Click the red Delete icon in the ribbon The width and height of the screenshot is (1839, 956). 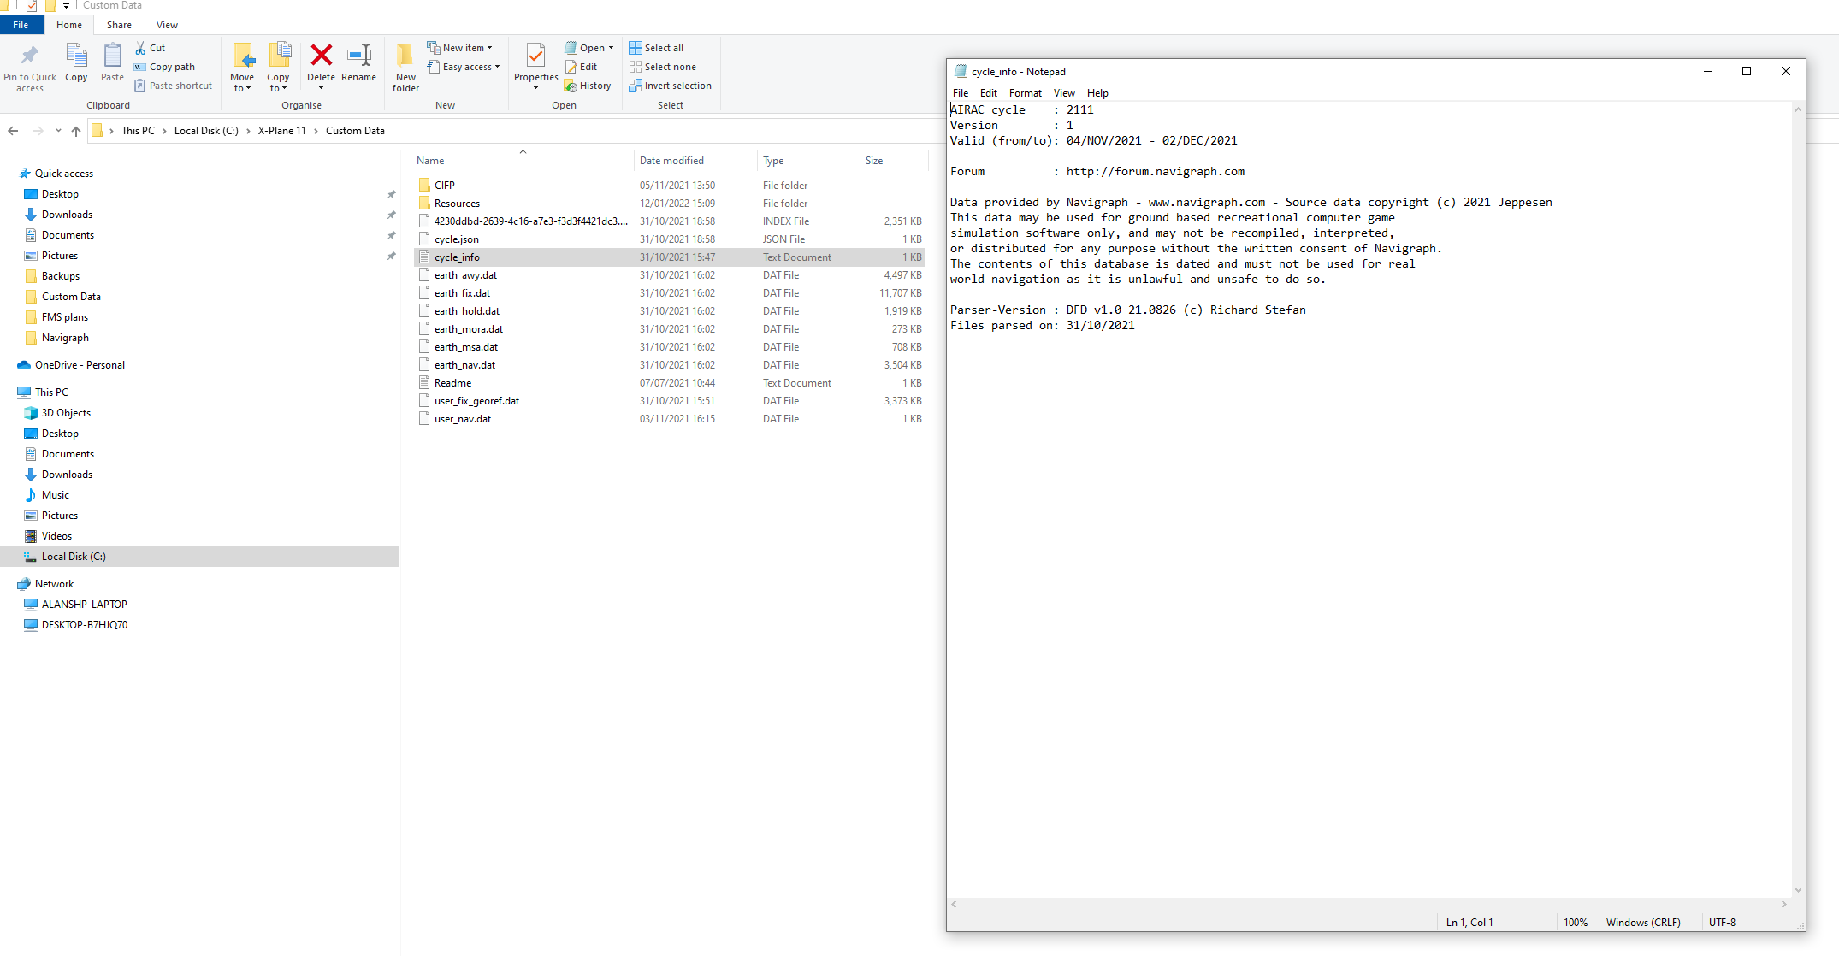[321, 56]
